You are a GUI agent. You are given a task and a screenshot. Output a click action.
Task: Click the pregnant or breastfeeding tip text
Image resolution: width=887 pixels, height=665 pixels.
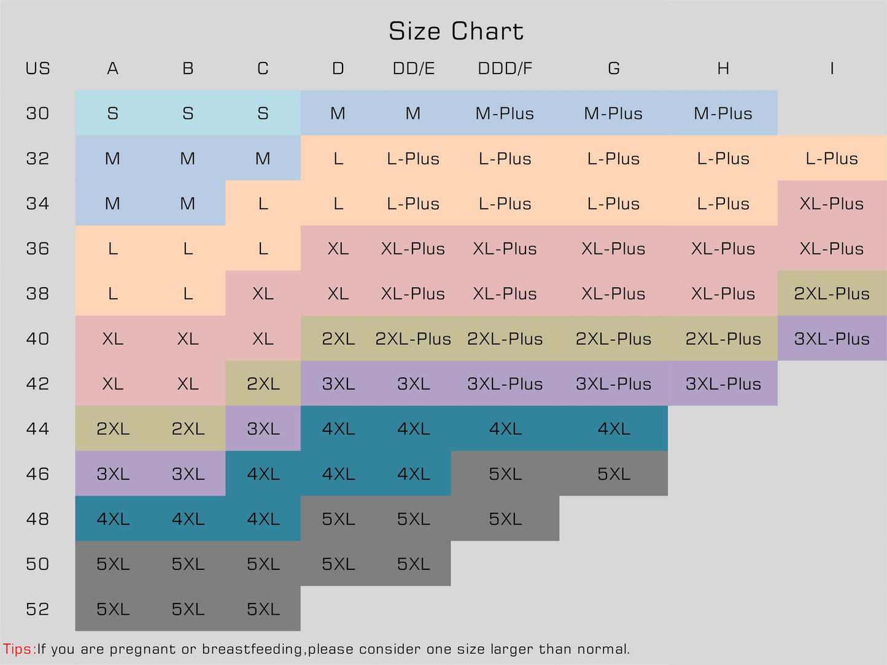tap(333, 649)
